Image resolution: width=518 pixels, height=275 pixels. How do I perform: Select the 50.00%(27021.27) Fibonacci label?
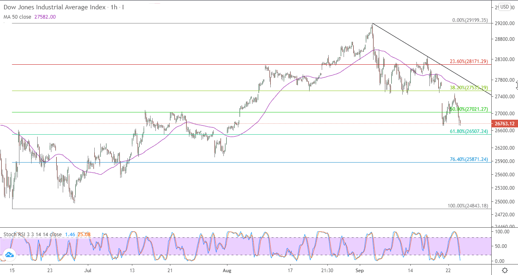coord(469,109)
